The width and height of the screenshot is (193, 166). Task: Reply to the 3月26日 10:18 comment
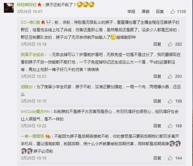click(157, 44)
